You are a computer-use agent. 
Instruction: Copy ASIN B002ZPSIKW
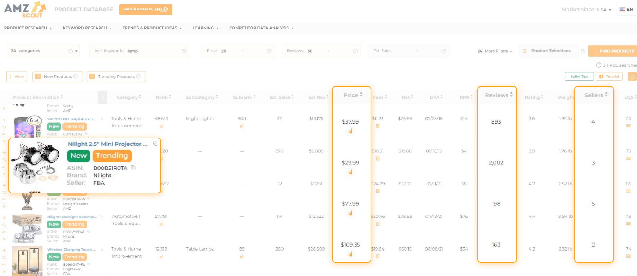tap(89, 199)
